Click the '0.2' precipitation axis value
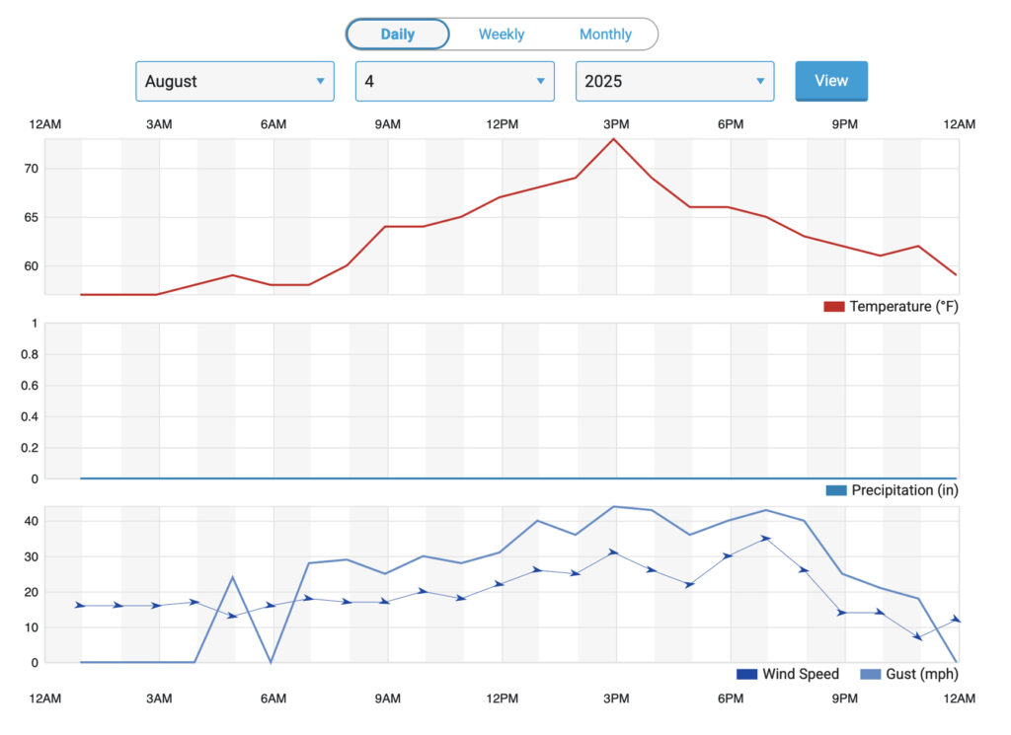The width and height of the screenshot is (1011, 735). click(30, 448)
